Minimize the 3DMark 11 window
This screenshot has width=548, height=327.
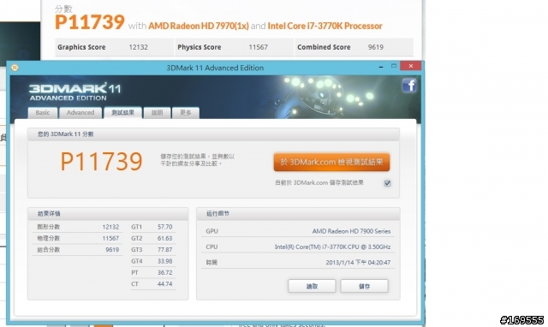pos(381,67)
